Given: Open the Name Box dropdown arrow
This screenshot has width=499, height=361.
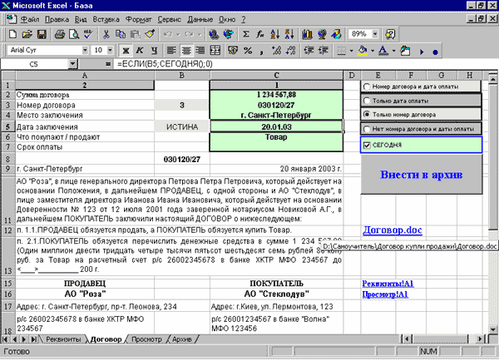Looking at the screenshot, I should click(72, 64).
